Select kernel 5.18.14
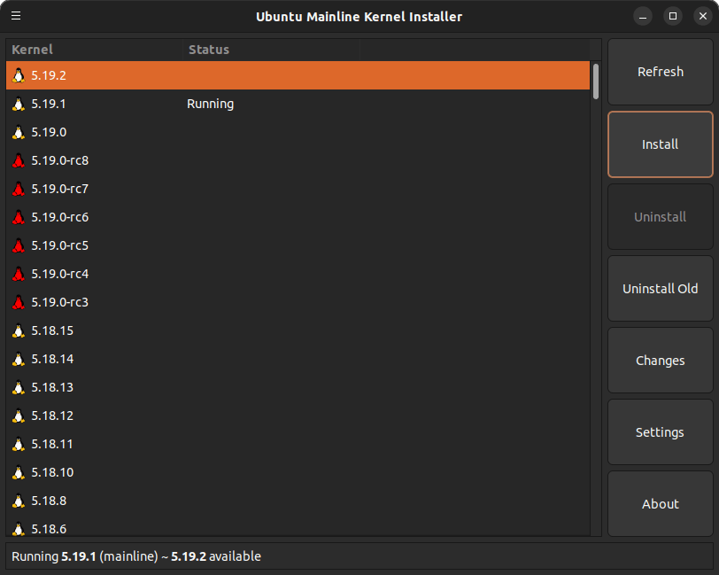 pos(52,359)
